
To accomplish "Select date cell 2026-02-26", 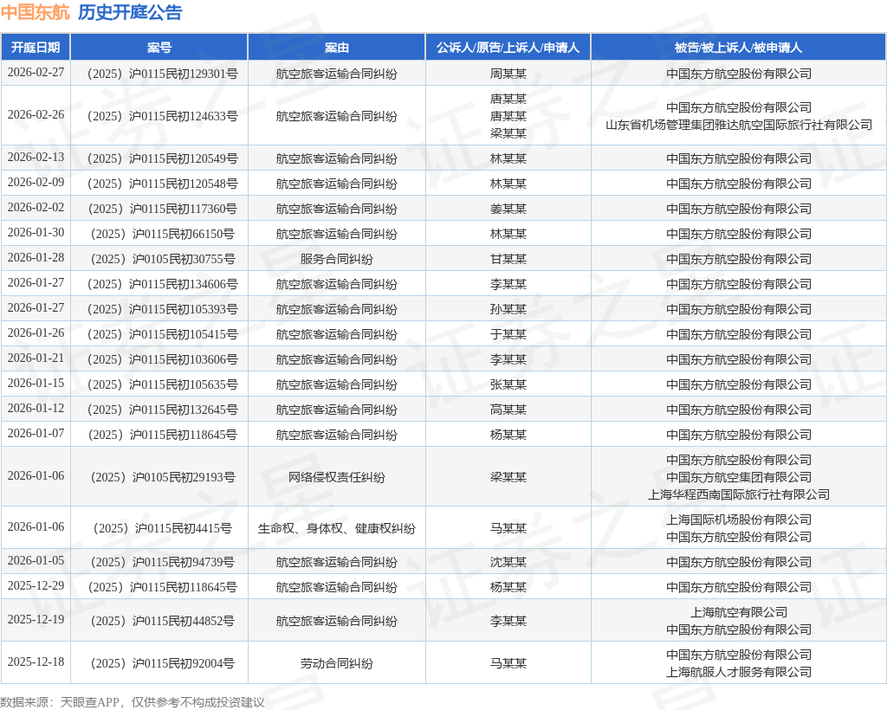I will pyautogui.click(x=36, y=115).
